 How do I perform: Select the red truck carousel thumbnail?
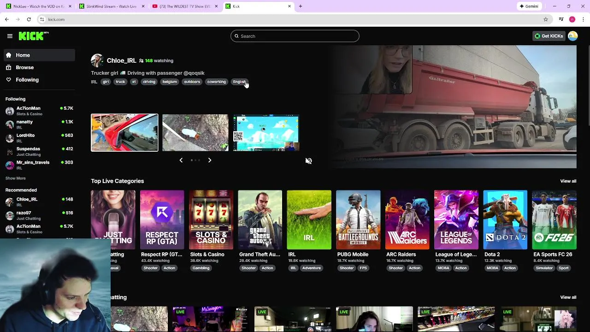pos(124,133)
